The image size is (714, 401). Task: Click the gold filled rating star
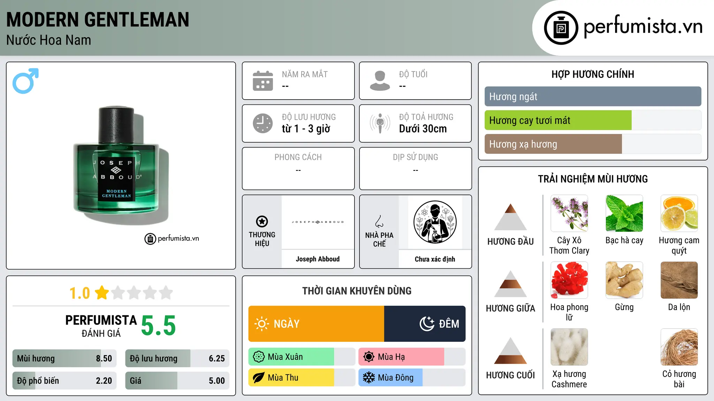[x=102, y=292]
